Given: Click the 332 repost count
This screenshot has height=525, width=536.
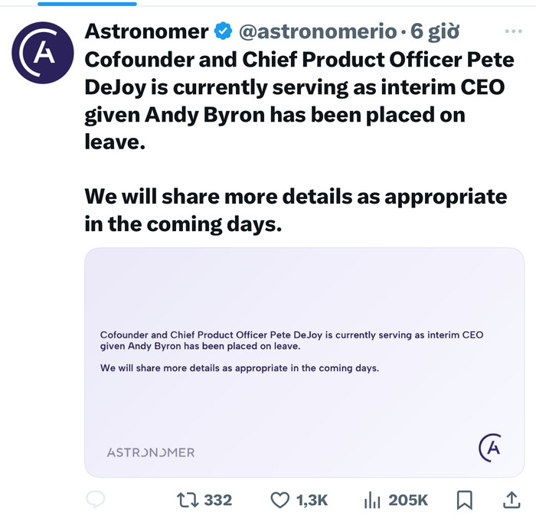Looking at the screenshot, I should coord(217,500).
